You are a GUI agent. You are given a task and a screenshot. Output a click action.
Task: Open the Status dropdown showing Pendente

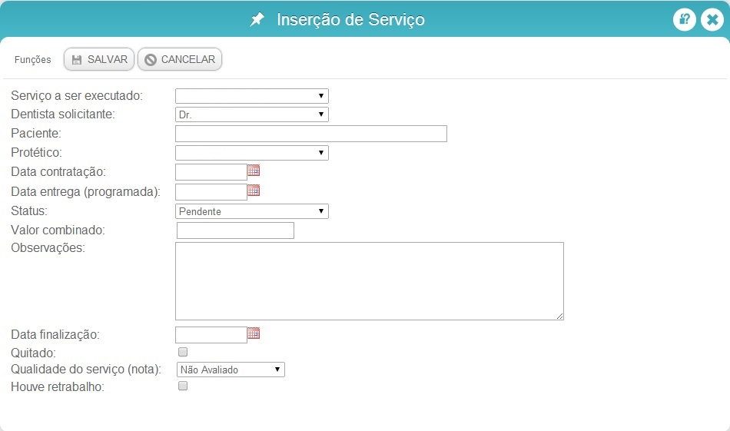click(252, 211)
